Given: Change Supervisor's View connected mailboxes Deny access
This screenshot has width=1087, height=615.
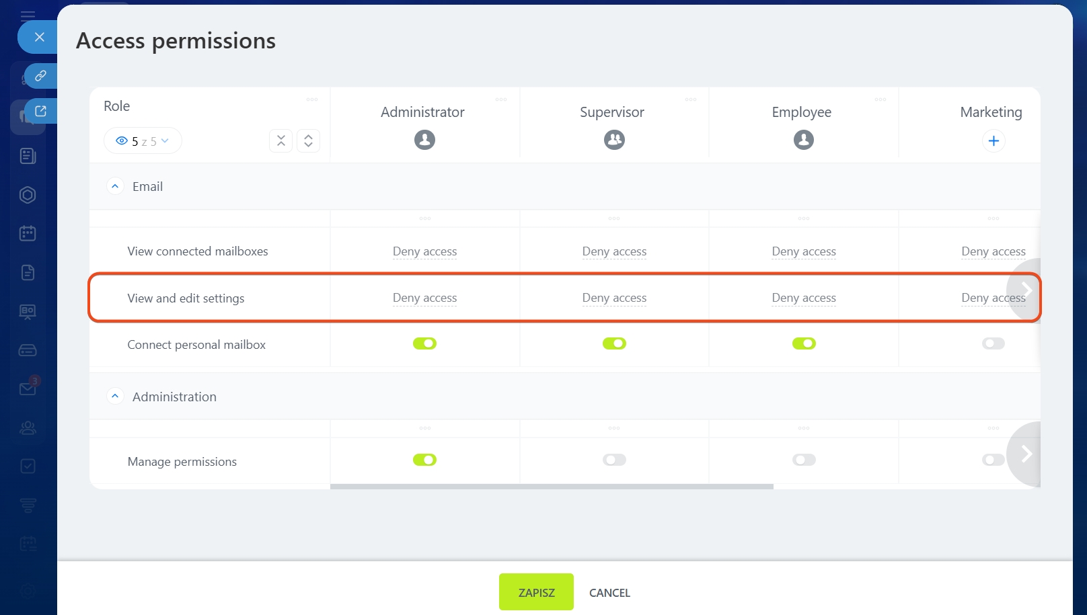Looking at the screenshot, I should (614, 251).
